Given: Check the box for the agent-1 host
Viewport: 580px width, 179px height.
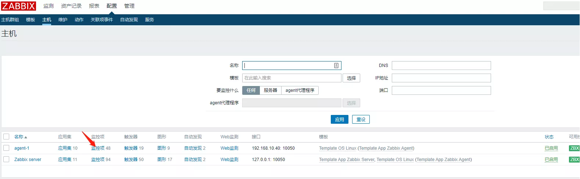Looking at the screenshot, I should pos(6,148).
